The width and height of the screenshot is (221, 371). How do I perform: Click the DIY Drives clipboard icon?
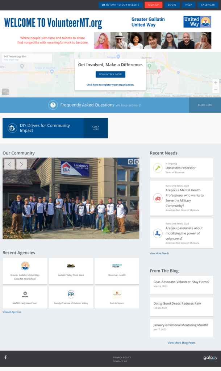pos(12,128)
